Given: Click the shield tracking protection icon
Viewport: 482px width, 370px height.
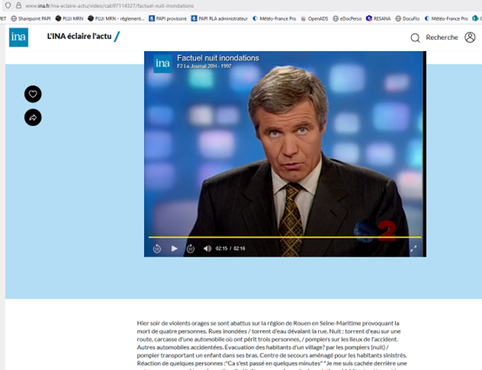Looking at the screenshot, I should [8, 6].
